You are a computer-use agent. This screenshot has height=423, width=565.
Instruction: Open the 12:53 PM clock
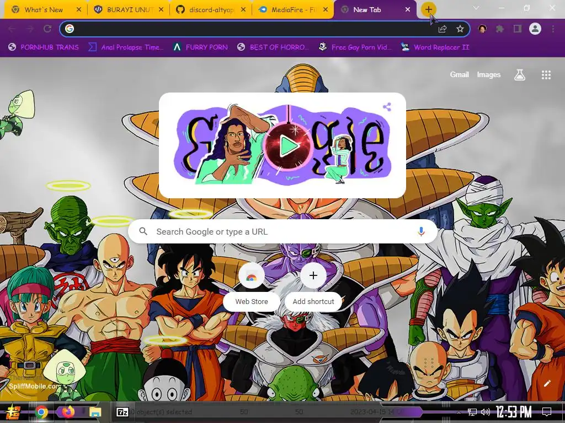(x=514, y=412)
